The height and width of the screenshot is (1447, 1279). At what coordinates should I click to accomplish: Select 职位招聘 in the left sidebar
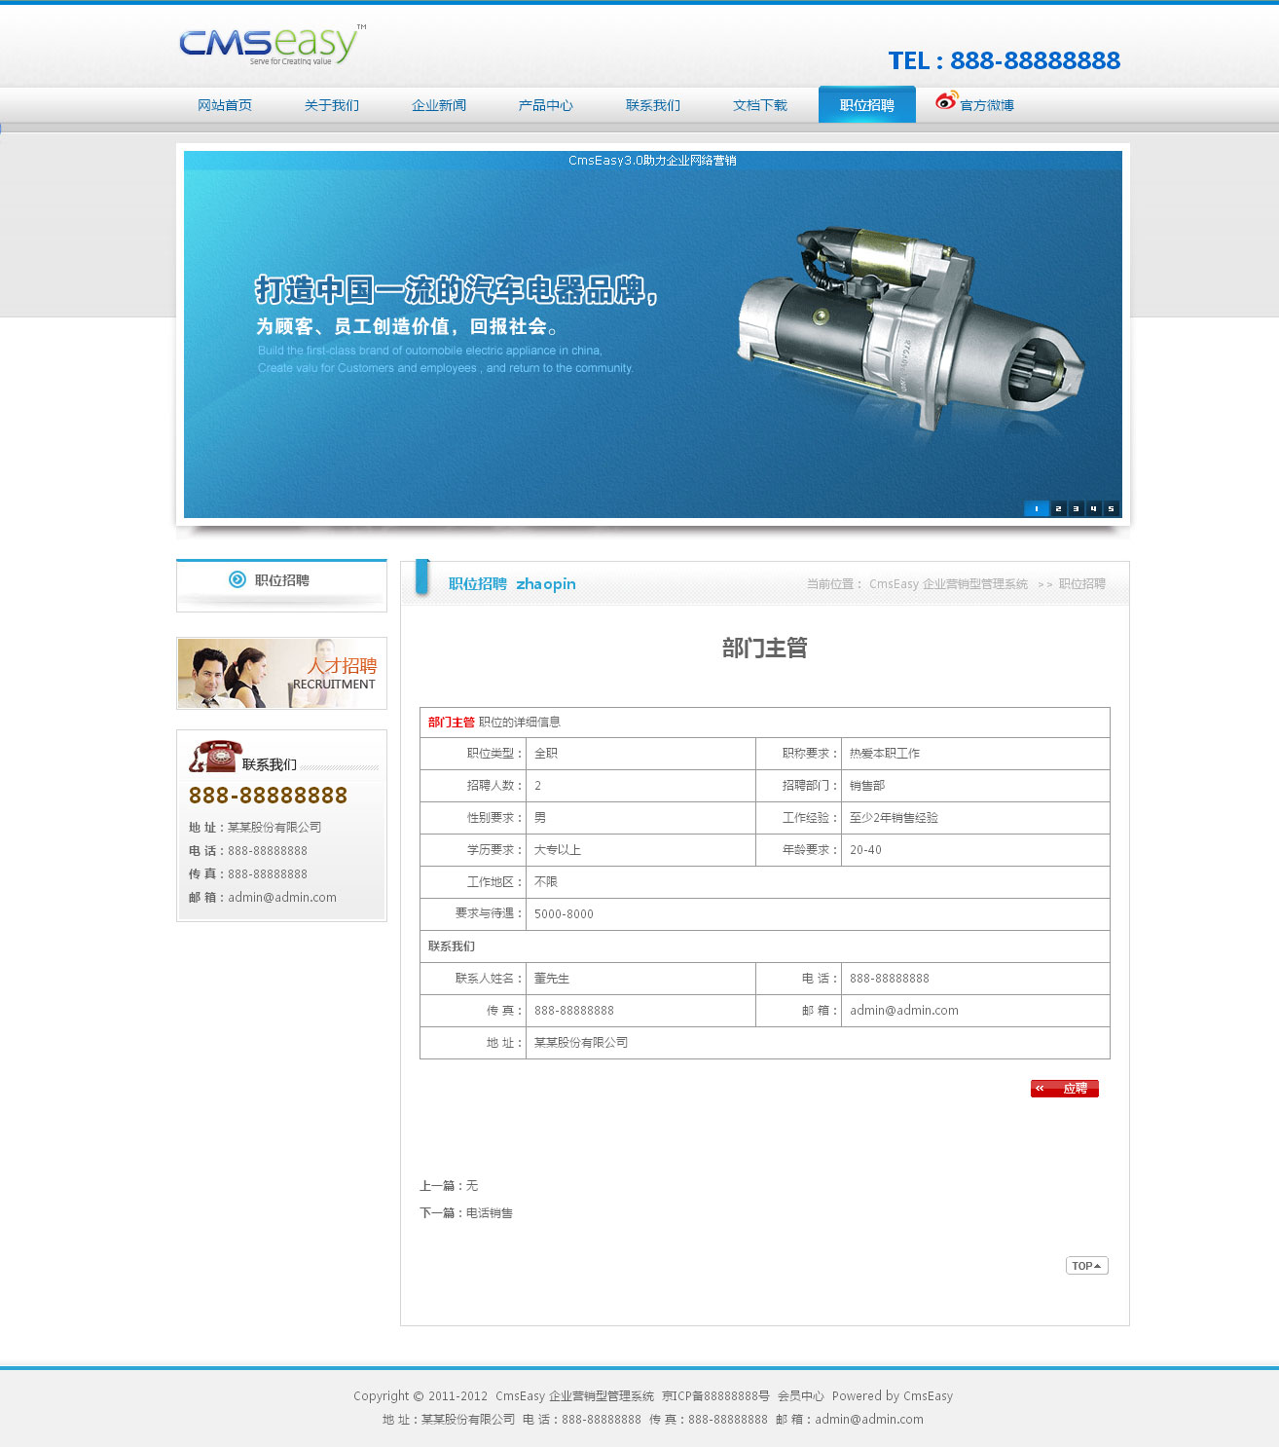click(281, 580)
